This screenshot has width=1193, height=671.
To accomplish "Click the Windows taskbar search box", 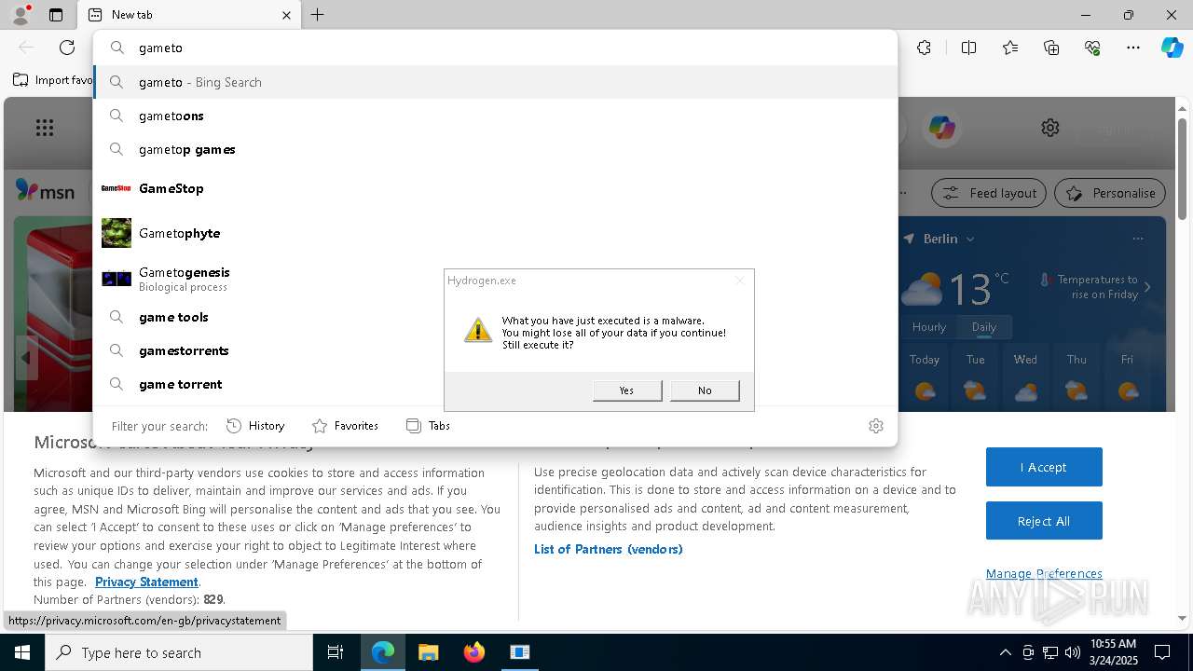I will click(179, 652).
